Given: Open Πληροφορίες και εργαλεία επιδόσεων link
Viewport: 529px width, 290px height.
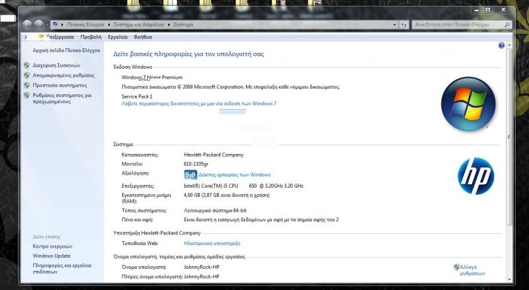Looking at the screenshot, I should point(62,268).
